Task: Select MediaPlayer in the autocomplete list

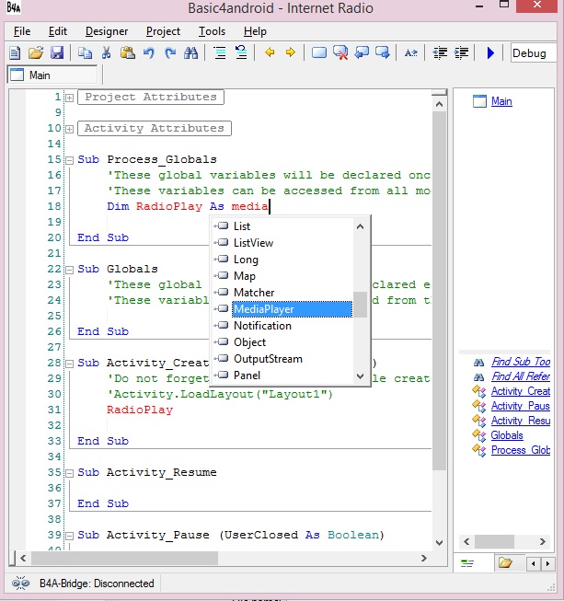Action: [x=263, y=309]
